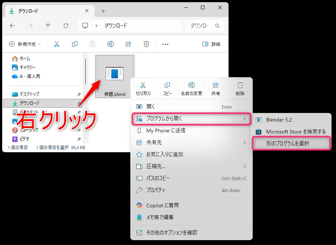
Task: Click the ダウンロード breadcrumb in address bar
Action: point(116,26)
